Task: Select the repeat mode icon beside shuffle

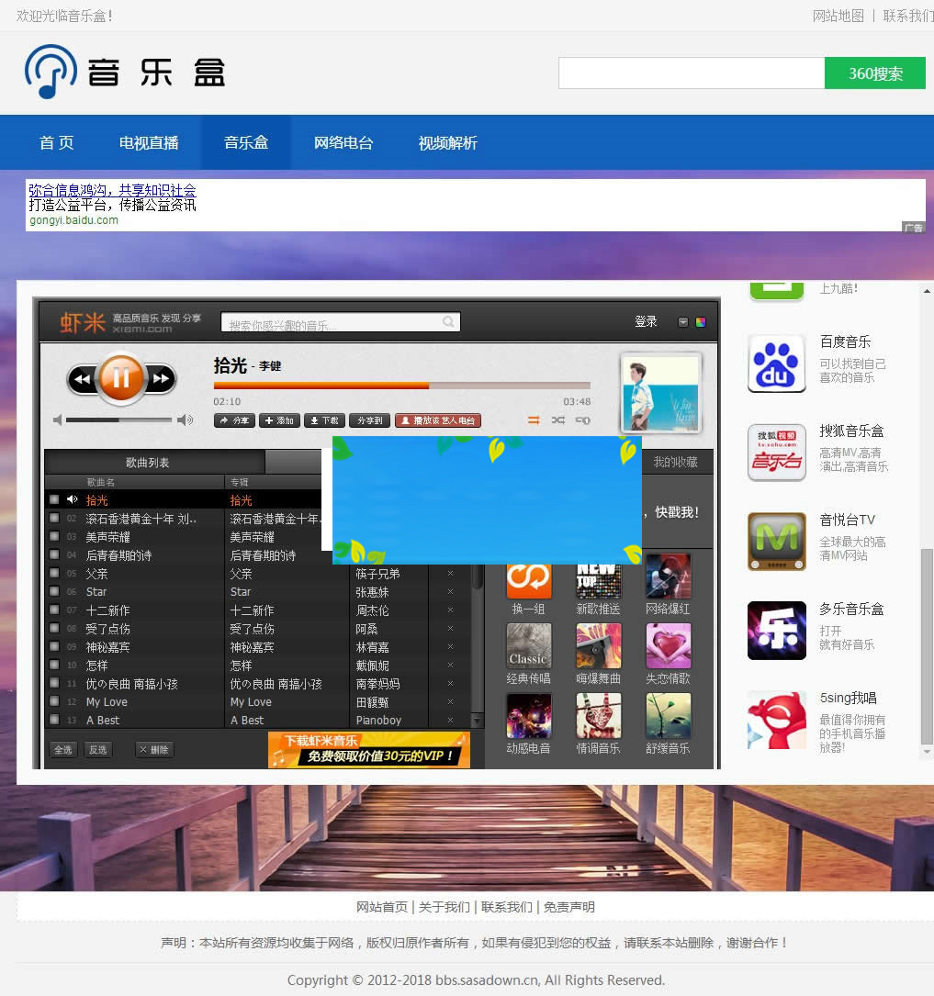Action: coord(582,420)
